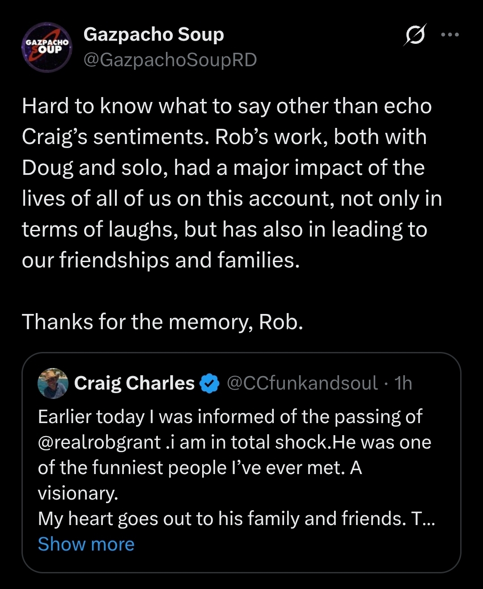Click "of the funniest people" quoted line
Image resolution: width=483 pixels, height=589 pixels.
(199, 468)
